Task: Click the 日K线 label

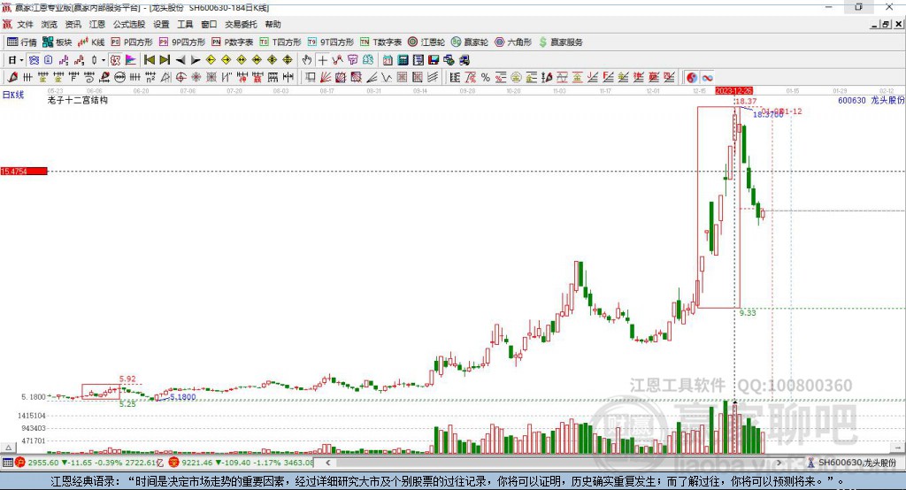Action: pyautogui.click(x=13, y=95)
